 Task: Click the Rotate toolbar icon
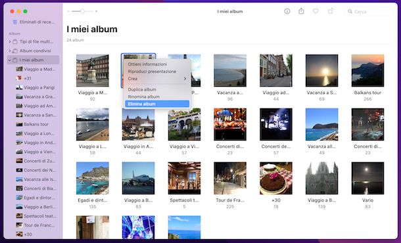tap(331, 11)
